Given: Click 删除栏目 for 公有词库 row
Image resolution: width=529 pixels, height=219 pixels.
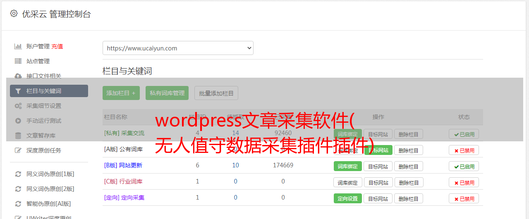Looking at the screenshot, I should click(409, 150).
